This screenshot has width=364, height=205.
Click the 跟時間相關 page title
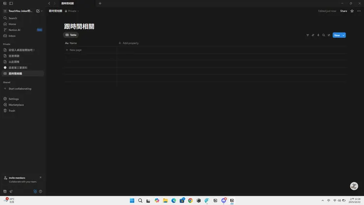coord(79,27)
